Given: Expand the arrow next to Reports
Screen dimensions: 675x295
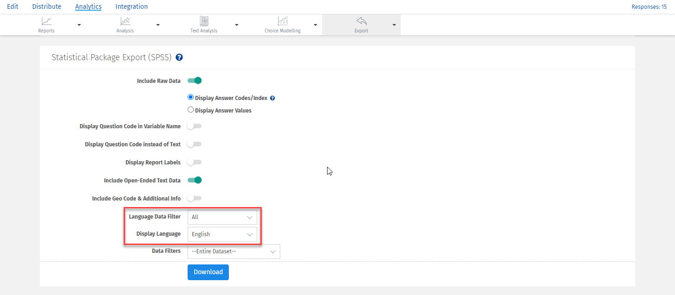Looking at the screenshot, I should pyautogui.click(x=79, y=25).
